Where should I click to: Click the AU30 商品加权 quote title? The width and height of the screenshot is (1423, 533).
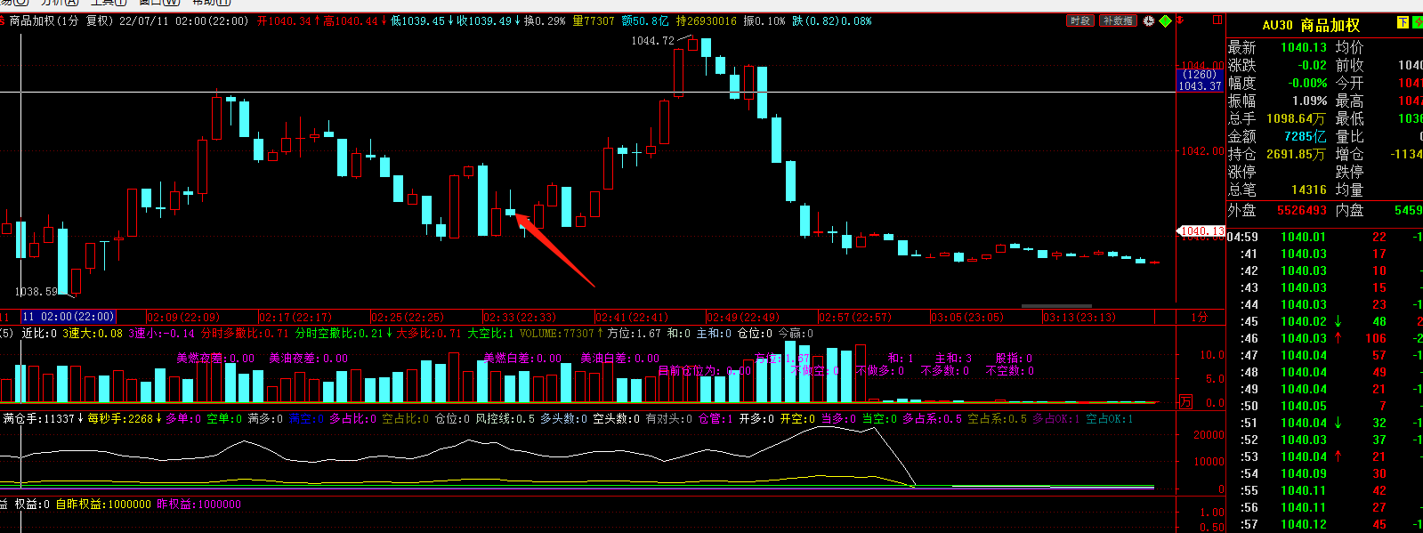(1311, 25)
